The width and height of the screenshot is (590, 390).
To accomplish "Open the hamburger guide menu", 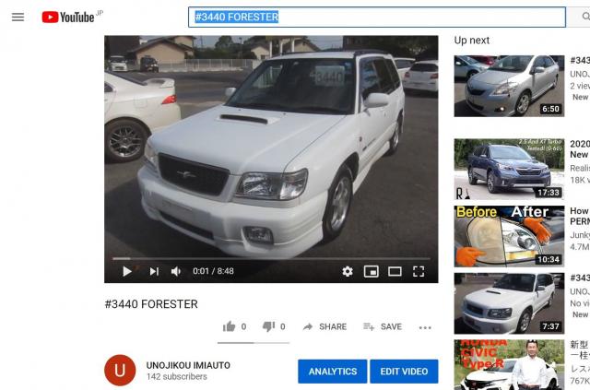I will pyautogui.click(x=18, y=17).
